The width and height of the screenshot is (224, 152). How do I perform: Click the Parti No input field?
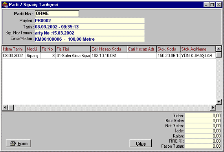point(57,14)
